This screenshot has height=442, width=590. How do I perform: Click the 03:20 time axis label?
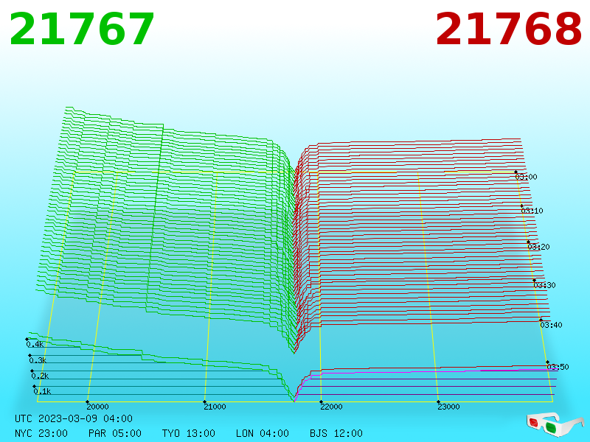539,247
